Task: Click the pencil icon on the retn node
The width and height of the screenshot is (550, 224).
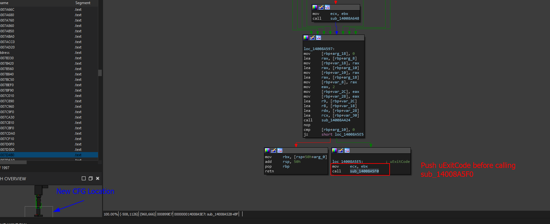Action: [274, 150]
